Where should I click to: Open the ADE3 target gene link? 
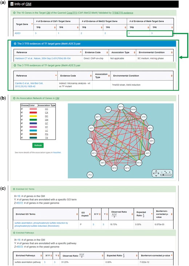(17, 33)
